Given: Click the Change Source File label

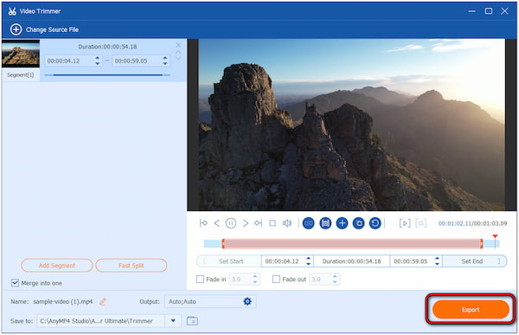Looking at the screenshot, I should (x=52, y=29).
